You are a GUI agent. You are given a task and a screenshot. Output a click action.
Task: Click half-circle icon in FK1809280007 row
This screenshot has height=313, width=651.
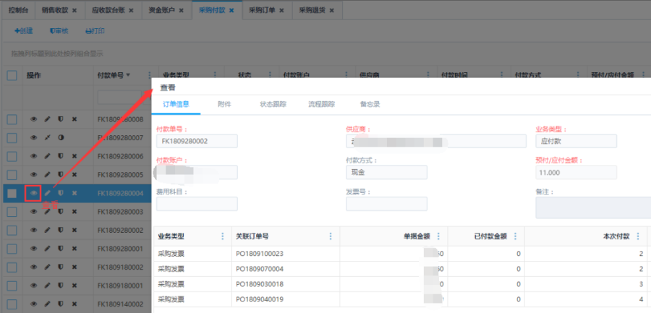(61, 137)
